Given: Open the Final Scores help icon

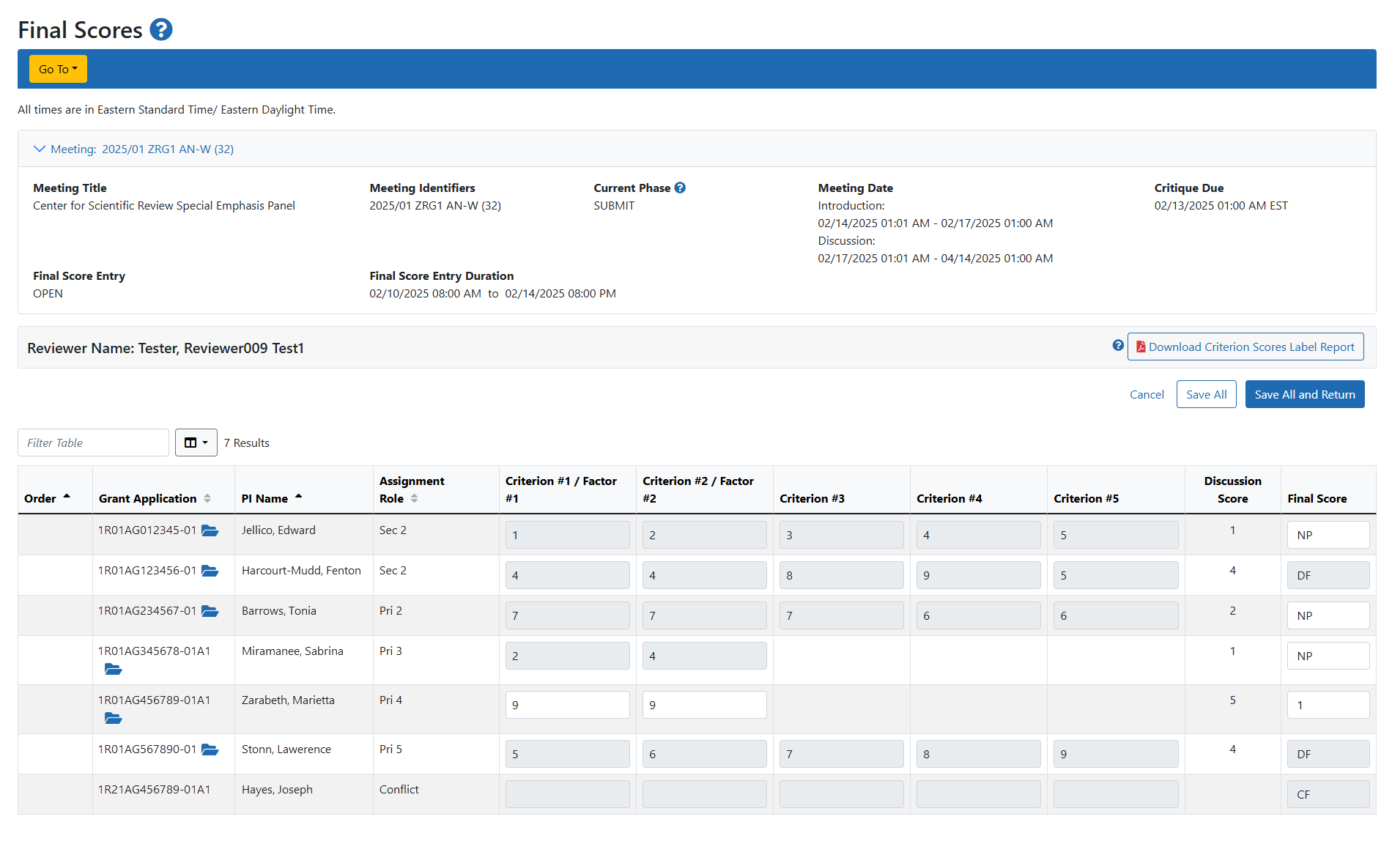Looking at the screenshot, I should [160, 29].
